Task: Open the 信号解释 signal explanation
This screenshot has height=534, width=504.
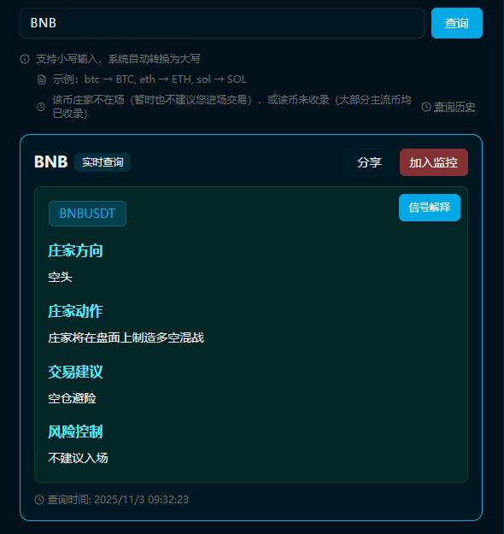Action: click(430, 208)
